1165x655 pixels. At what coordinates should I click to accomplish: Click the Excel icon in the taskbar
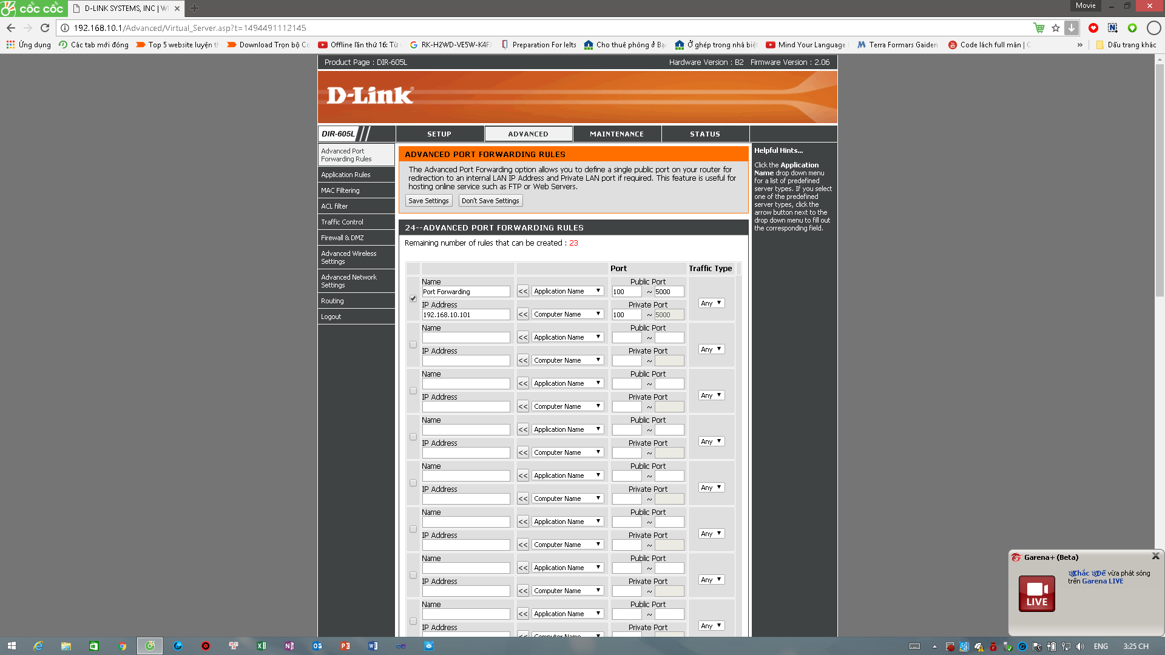coord(262,646)
